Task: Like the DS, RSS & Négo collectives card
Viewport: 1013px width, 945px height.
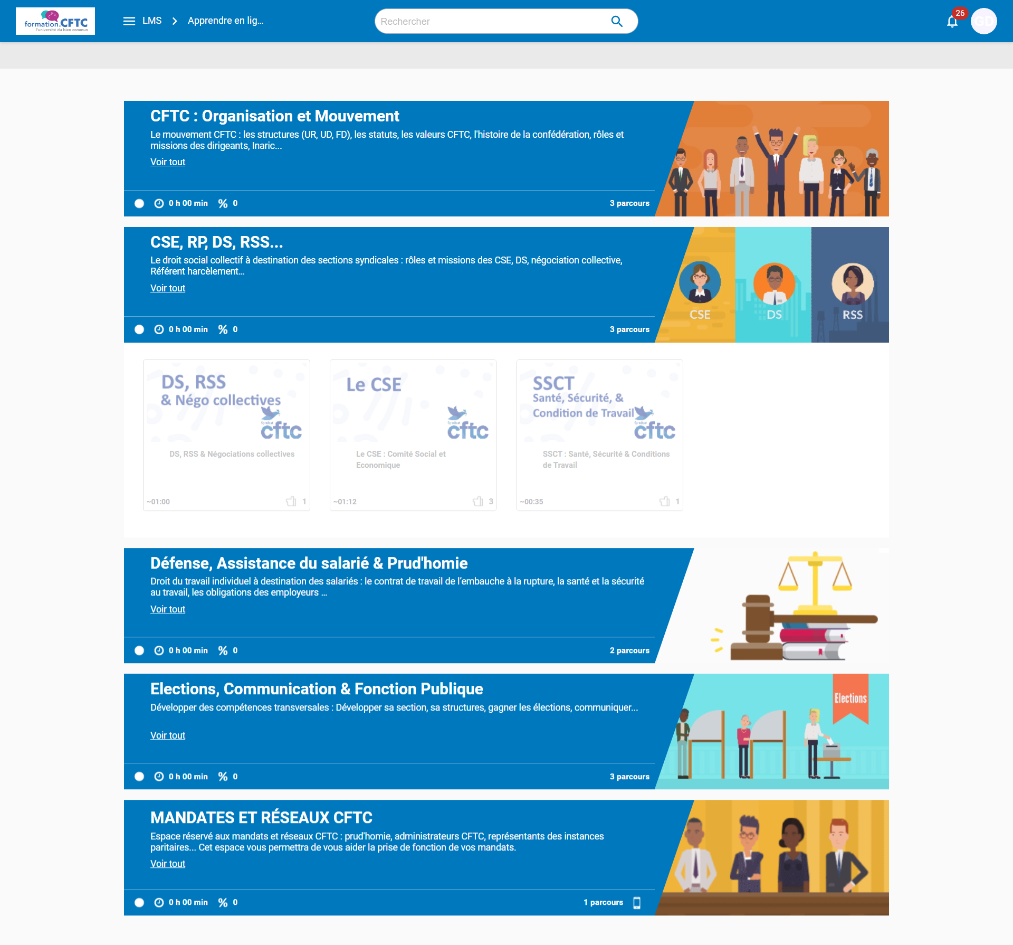Action: click(291, 501)
